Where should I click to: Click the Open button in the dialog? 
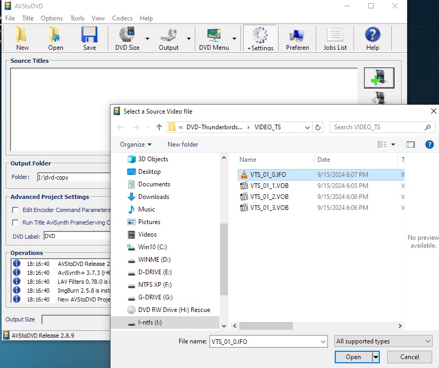tap(353, 357)
